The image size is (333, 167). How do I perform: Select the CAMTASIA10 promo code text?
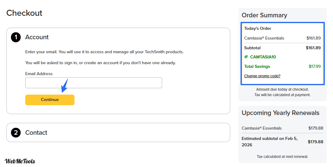(x=263, y=57)
